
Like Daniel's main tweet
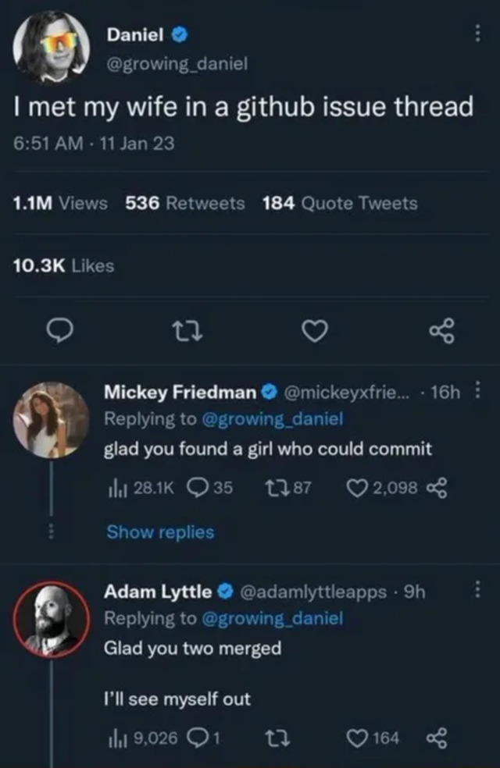pos(314,332)
